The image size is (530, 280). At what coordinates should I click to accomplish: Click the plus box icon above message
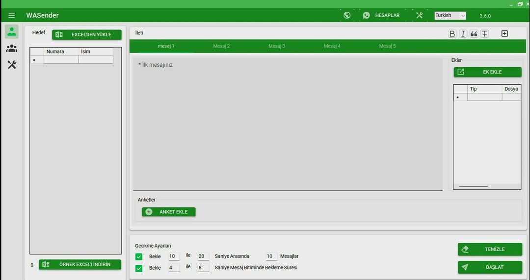click(x=504, y=34)
